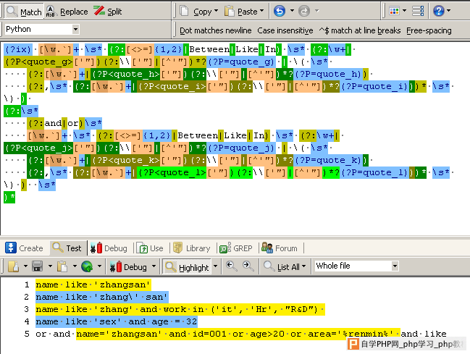Expand the layout grid dropdown arrow
Screen dimensions: 470x354
(404, 11)
